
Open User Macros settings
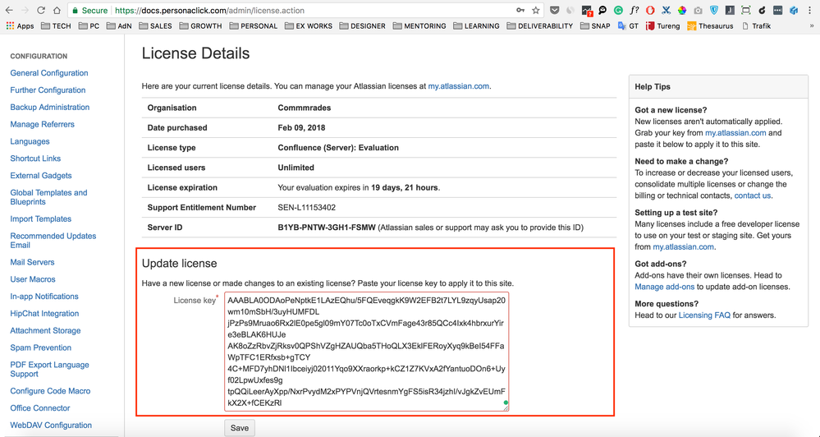33,279
